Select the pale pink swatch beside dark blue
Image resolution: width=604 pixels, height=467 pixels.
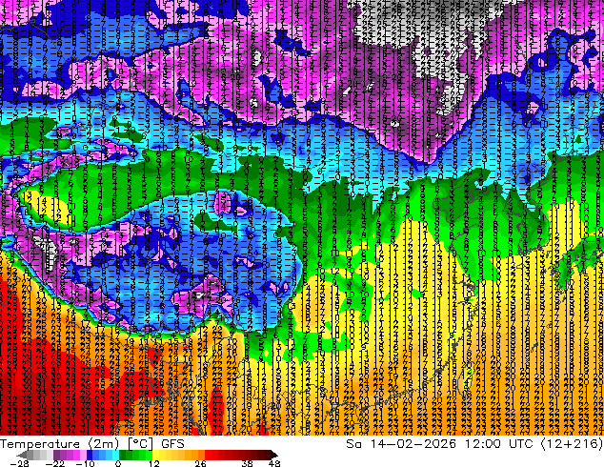83,455
